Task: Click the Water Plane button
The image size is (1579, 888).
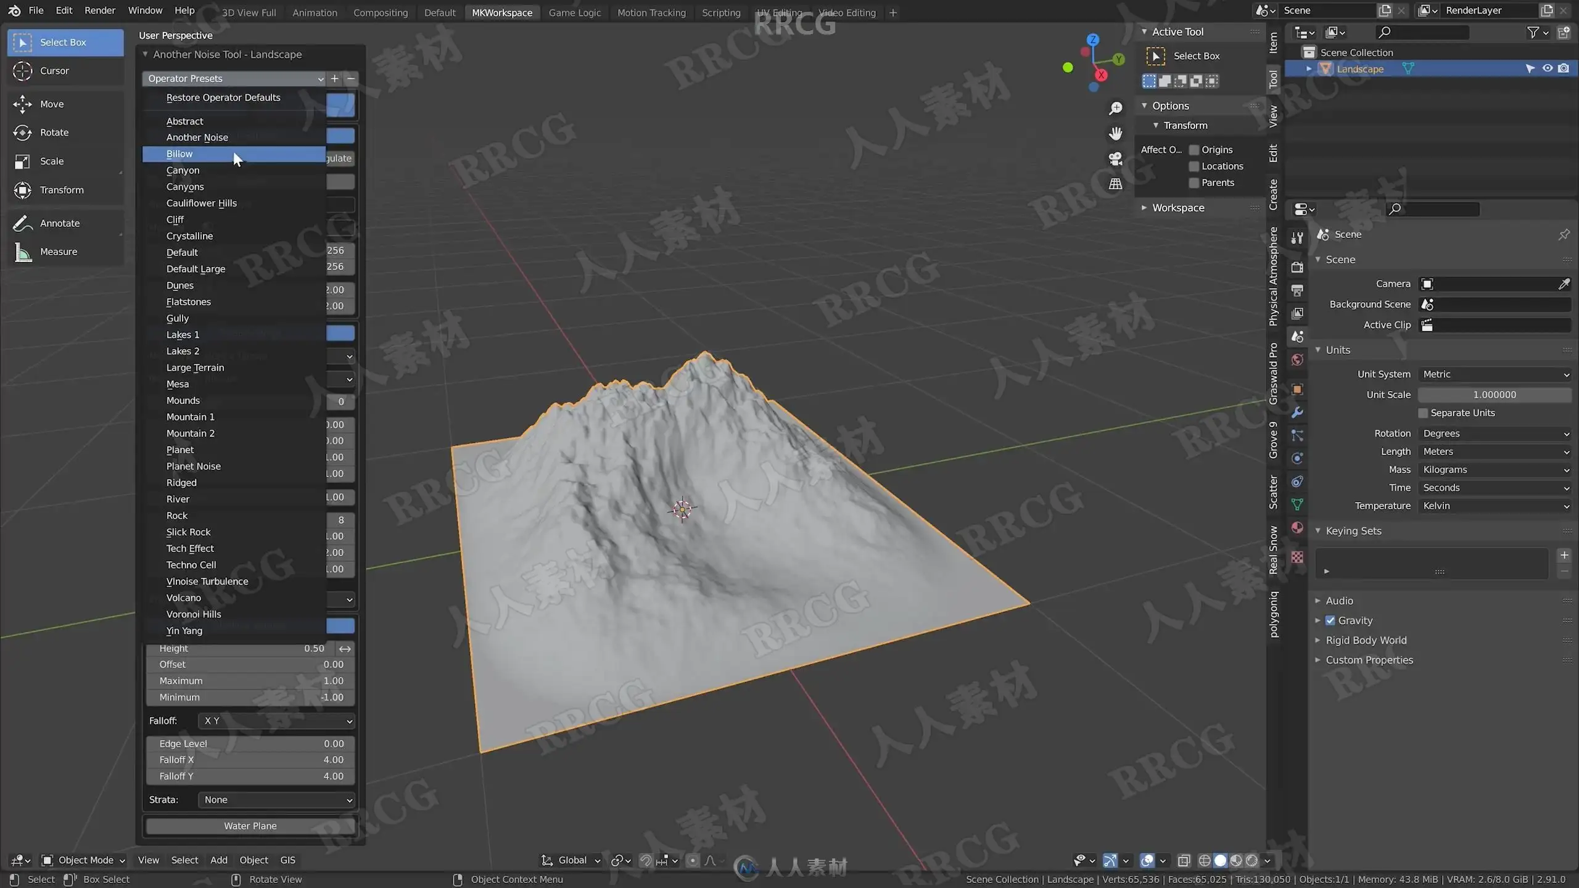Action: (x=250, y=826)
